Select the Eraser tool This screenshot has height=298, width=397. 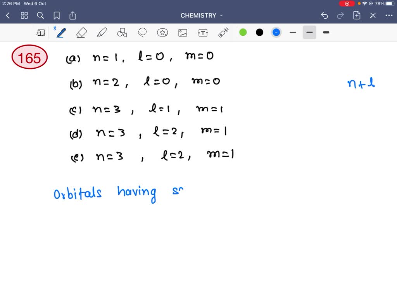(x=81, y=32)
